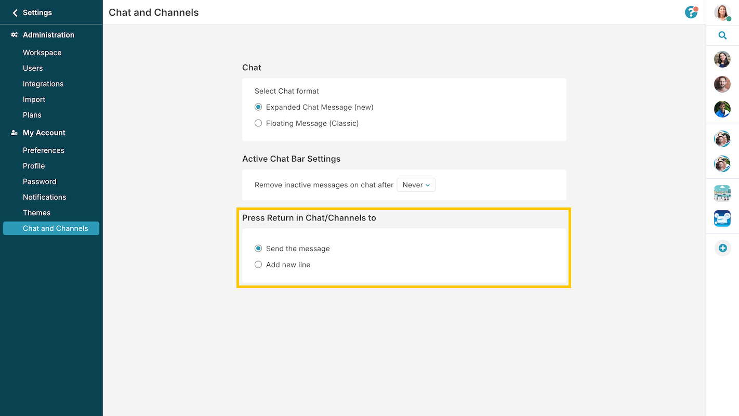Select Chat and Channels in sidebar
Screen dimensions: 739x416
[51, 228]
